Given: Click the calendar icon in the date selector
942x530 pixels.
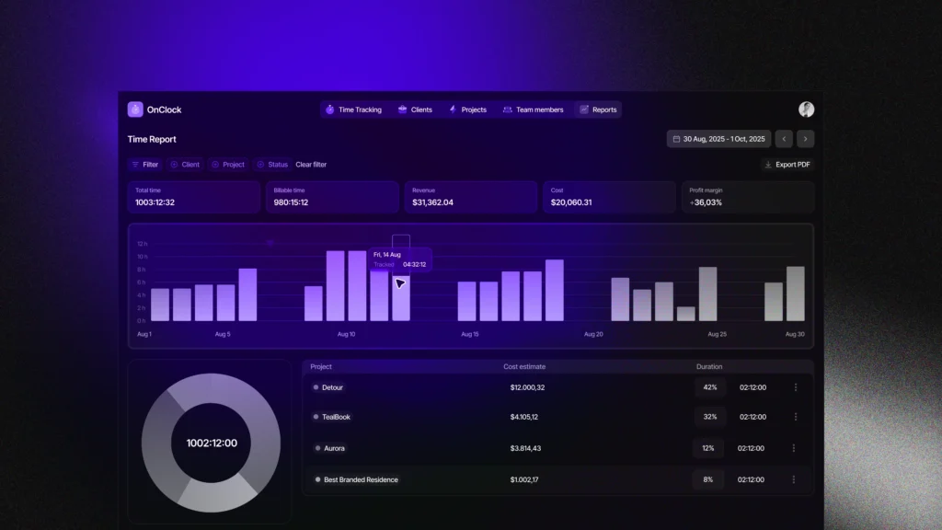Looking at the screenshot, I should coord(678,139).
